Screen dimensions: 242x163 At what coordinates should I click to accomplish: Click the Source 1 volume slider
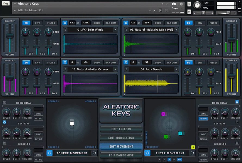pyautogui.click(x=10, y=36)
